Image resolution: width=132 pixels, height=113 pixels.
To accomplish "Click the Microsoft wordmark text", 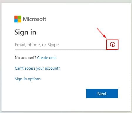I will [34, 19].
